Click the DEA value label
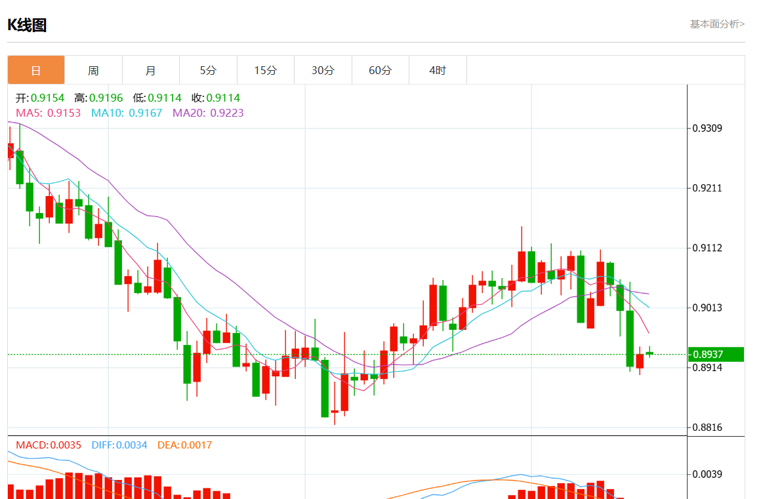Image resolution: width=763 pixels, height=499 pixels. (x=184, y=445)
